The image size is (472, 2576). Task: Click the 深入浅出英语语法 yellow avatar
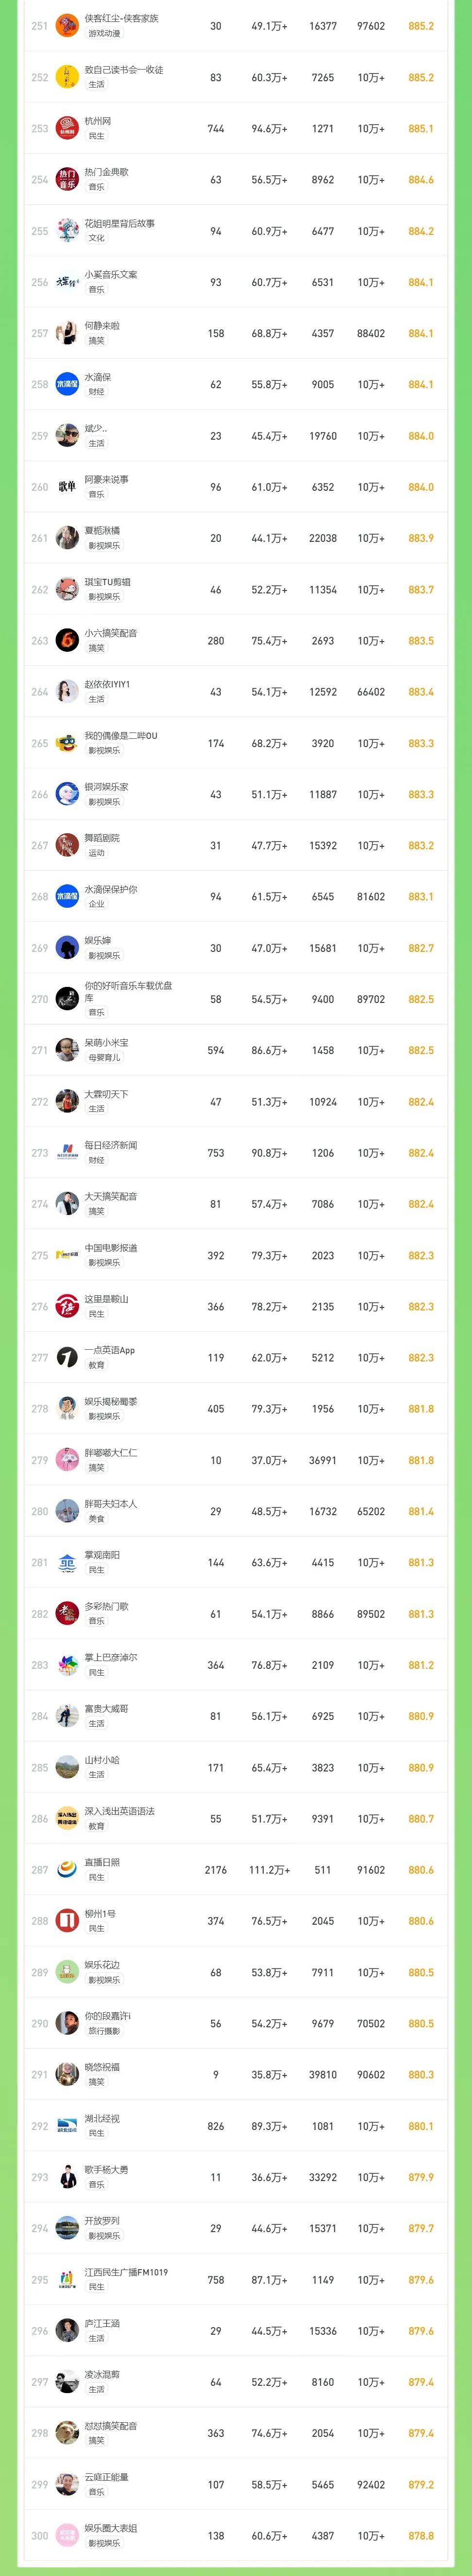pyautogui.click(x=67, y=1818)
